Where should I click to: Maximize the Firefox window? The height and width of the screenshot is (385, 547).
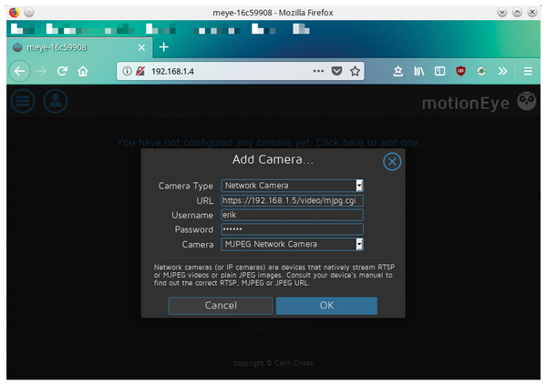point(517,13)
